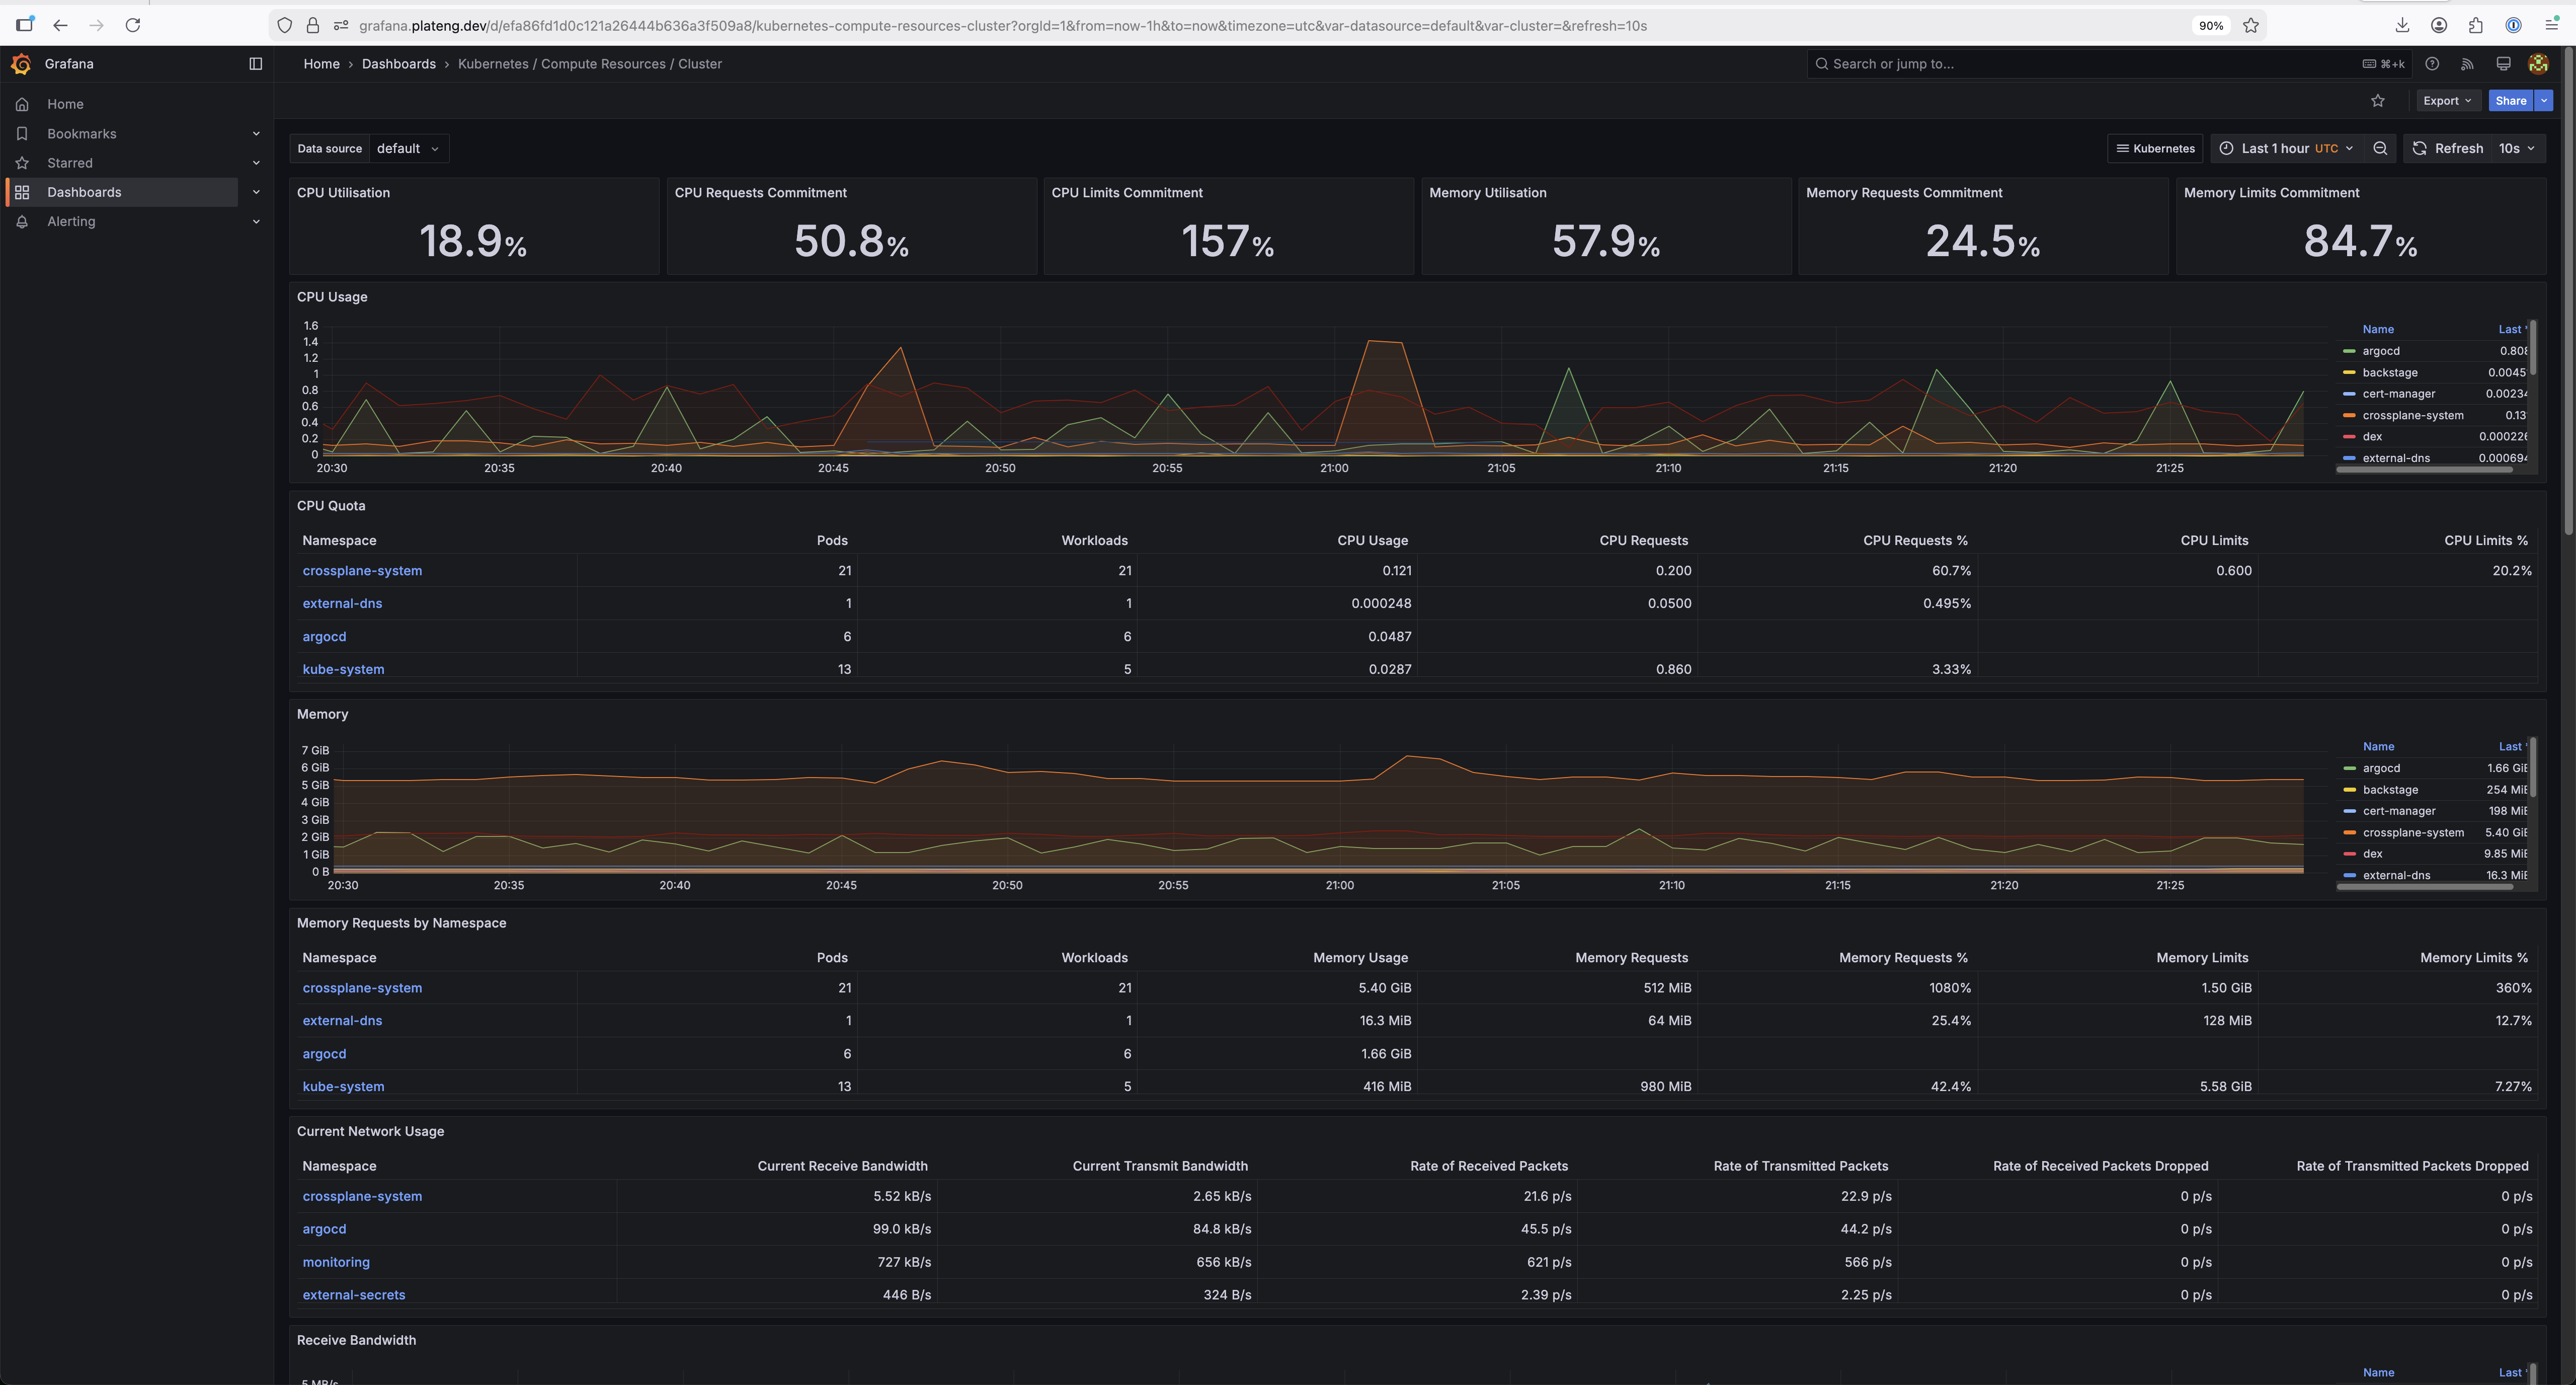Select Dashboards in the left sidebar
Image resolution: width=2576 pixels, height=1385 pixels.
[84, 191]
